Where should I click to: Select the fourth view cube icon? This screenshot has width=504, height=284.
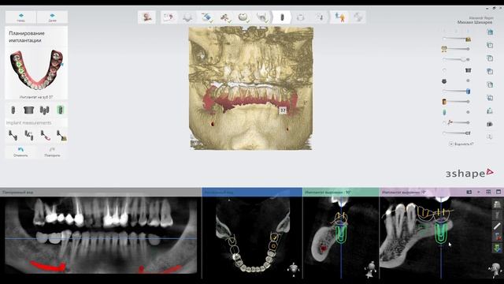click(490, 72)
